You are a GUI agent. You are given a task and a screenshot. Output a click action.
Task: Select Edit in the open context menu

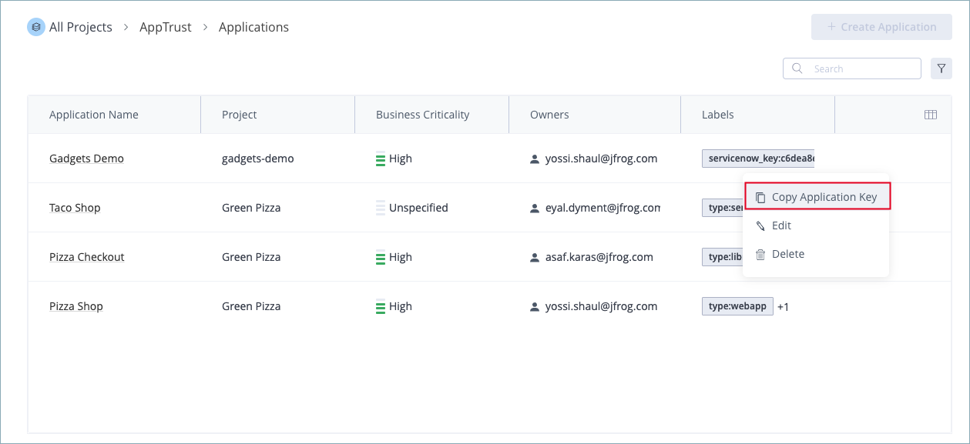click(x=782, y=225)
